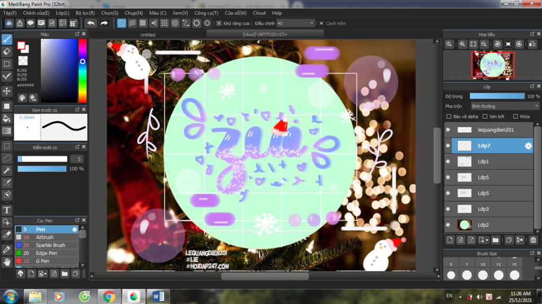Hide the Lớp2 layer
The image size is (542, 304).
pyautogui.click(x=448, y=225)
